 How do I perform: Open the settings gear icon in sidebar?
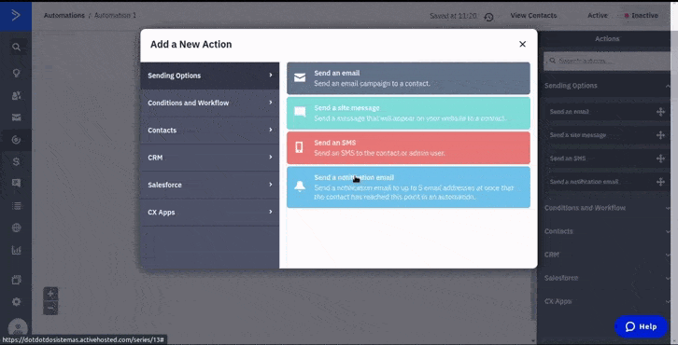point(16,302)
